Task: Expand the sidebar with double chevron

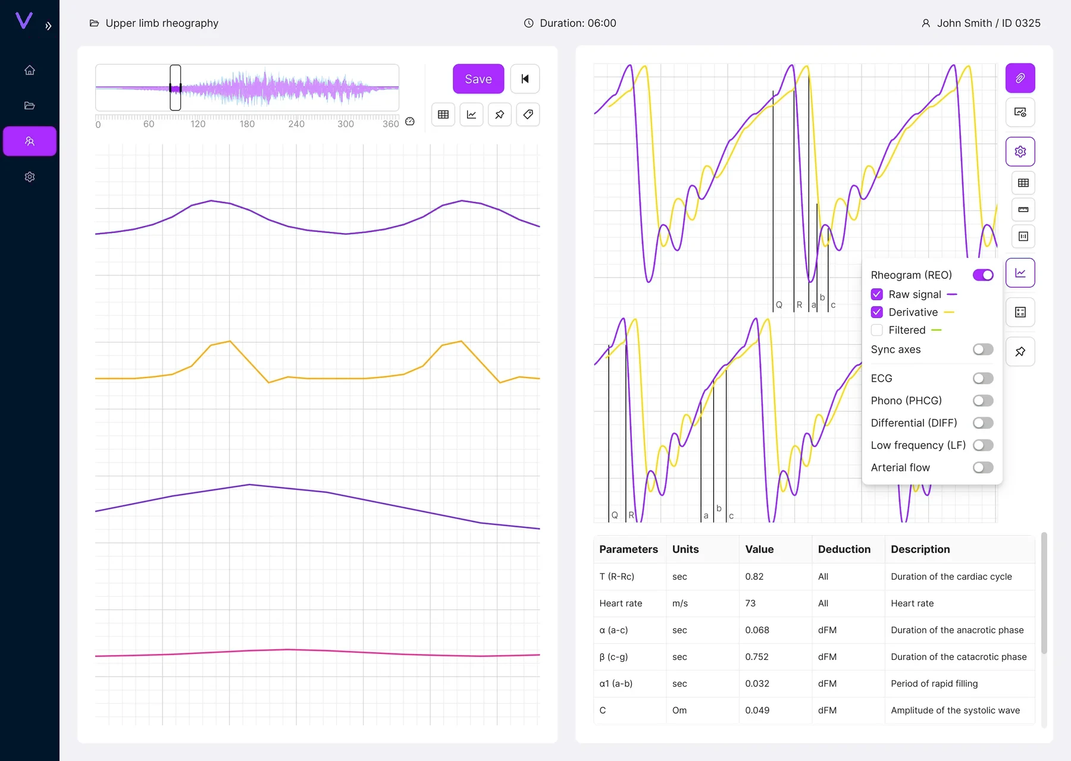Action: click(x=48, y=26)
